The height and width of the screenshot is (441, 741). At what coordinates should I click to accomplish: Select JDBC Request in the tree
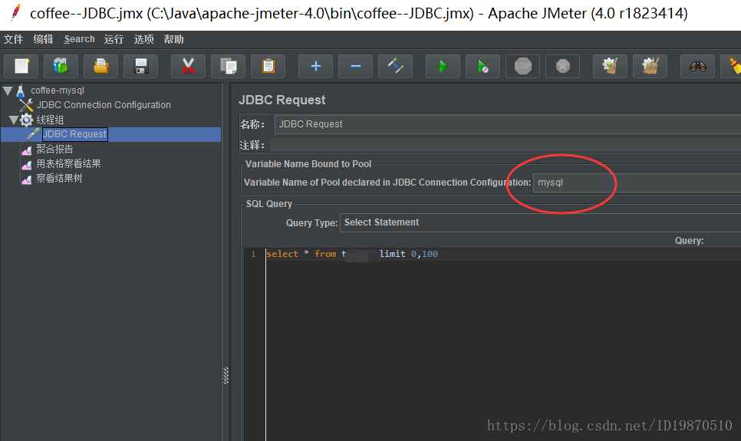pyautogui.click(x=74, y=134)
